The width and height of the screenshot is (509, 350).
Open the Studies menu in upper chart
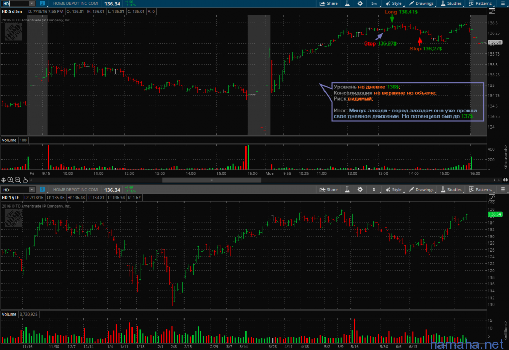pos(451,4)
